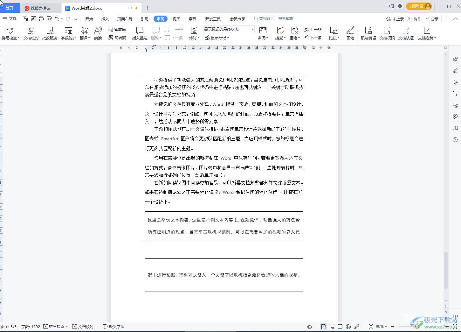461x332 pixels.
Task: Convert text with 繁转简
Action: 117,30
